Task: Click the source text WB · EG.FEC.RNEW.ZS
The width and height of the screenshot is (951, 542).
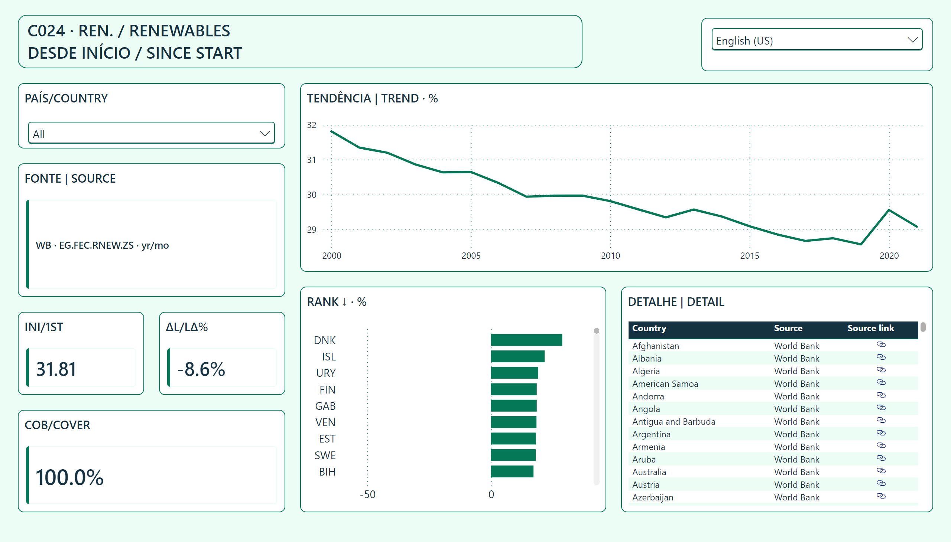Action: (85, 245)
